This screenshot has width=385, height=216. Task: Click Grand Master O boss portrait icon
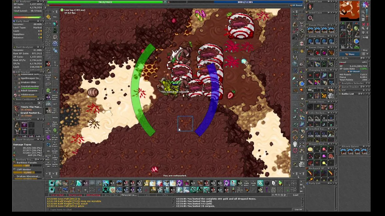pos(17,114)
